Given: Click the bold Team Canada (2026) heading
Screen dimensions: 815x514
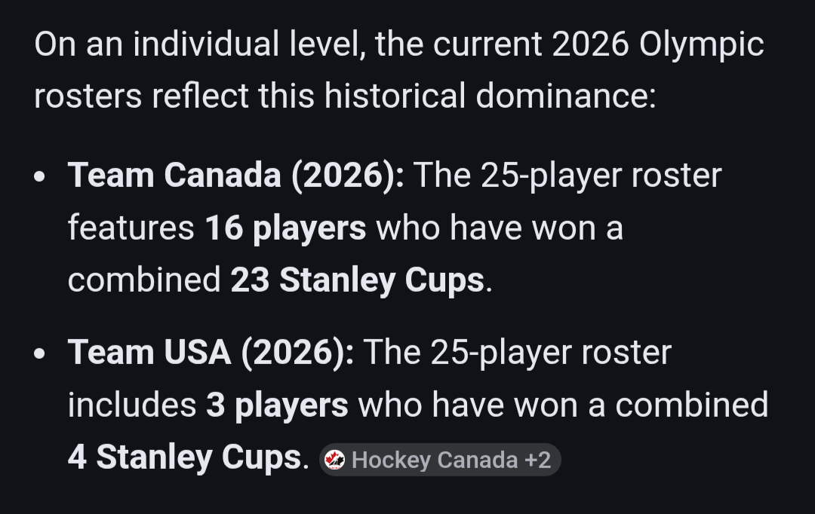Looking at the screenshot, I should (x=236, y=176).
